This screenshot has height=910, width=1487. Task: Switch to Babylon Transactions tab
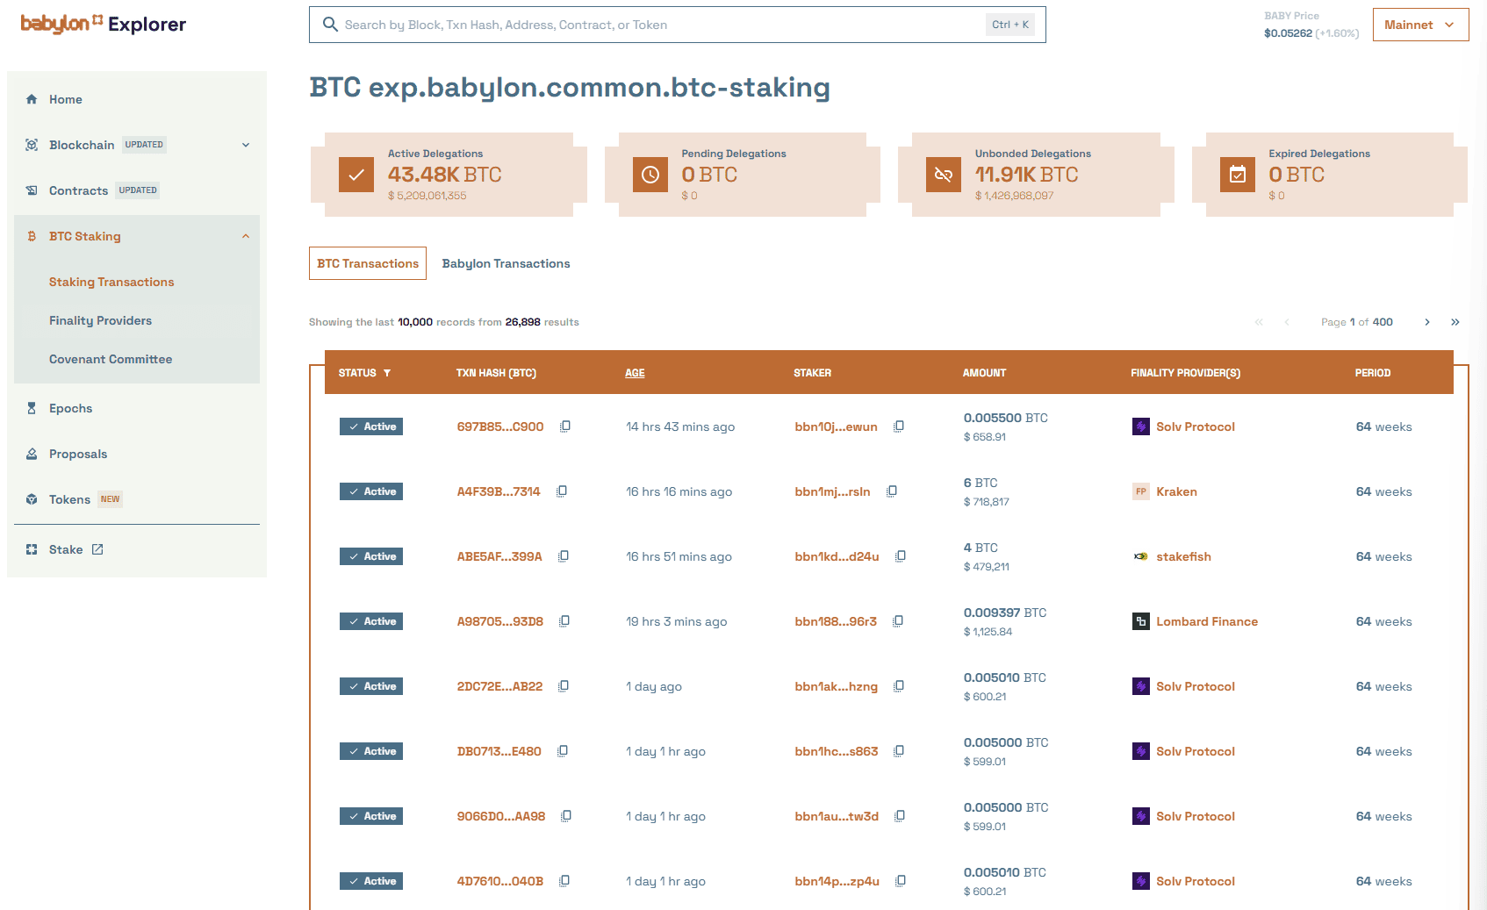pos(506,263)
